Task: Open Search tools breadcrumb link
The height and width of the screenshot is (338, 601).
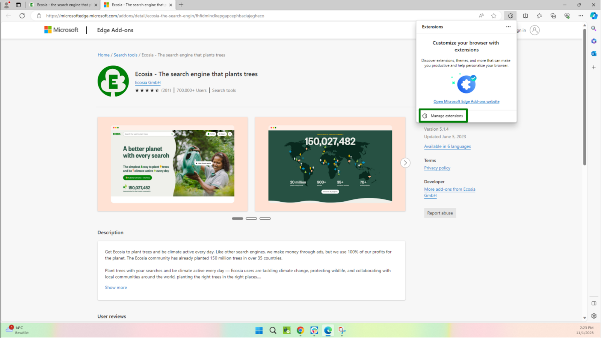Action: click(125, 55)
